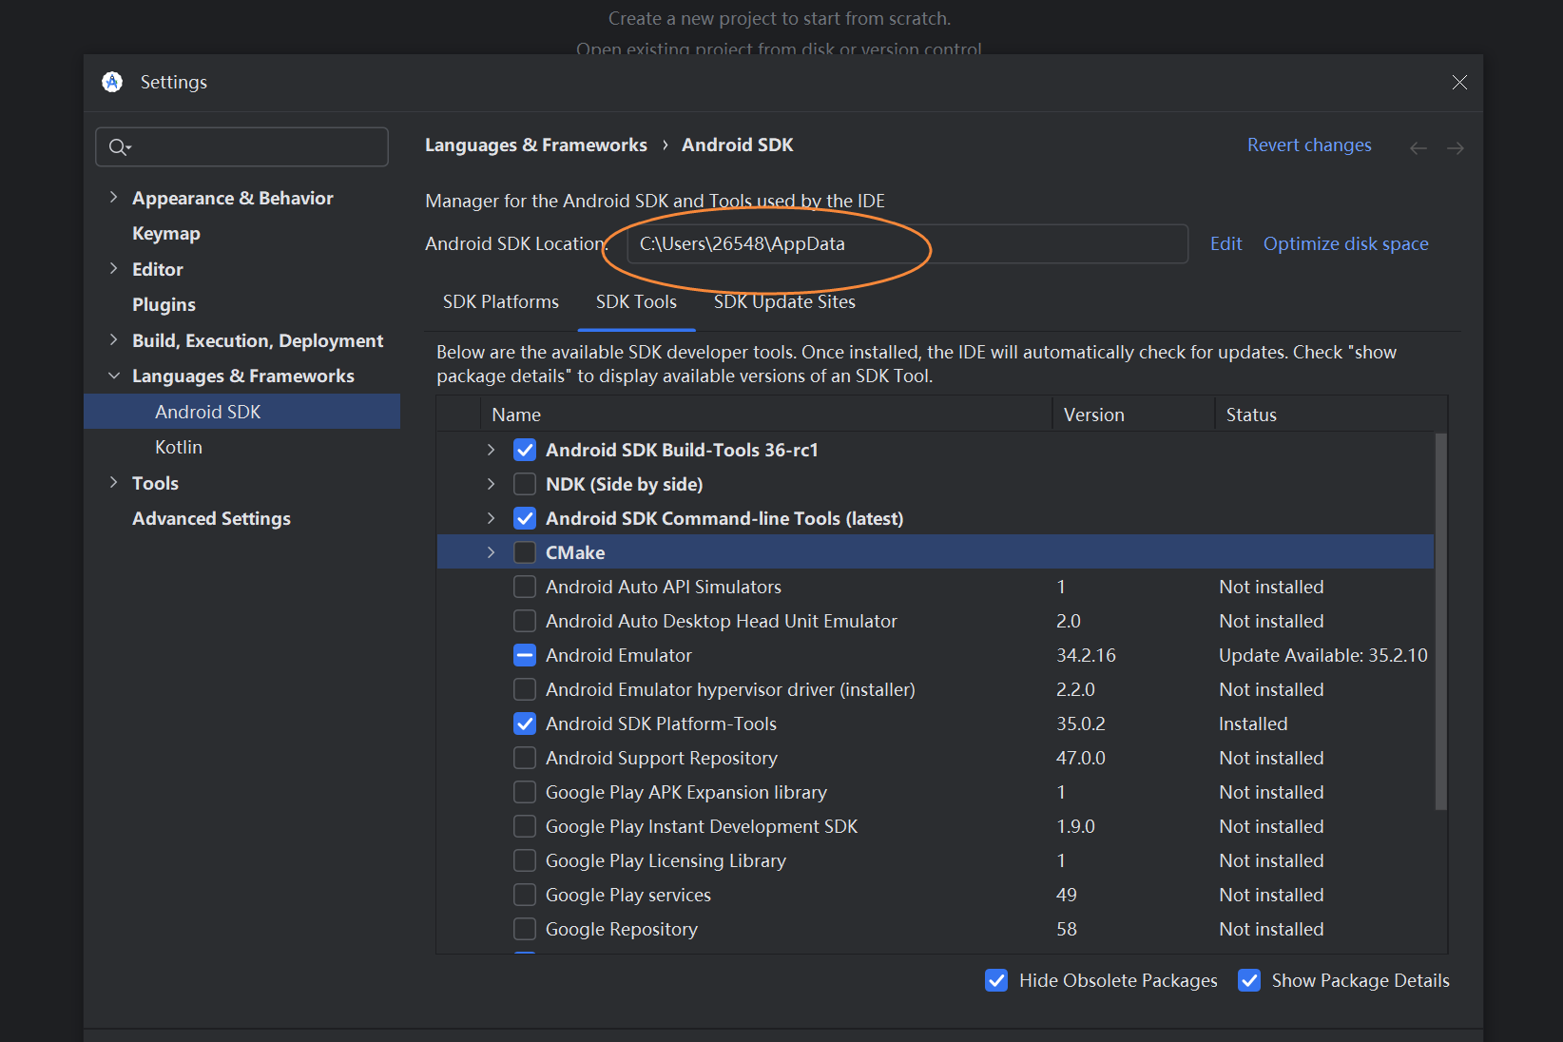Click Edit link for SDK location
Image resolution: width=1563 pixels, height=1042 pixels.
click(1225, 243)
